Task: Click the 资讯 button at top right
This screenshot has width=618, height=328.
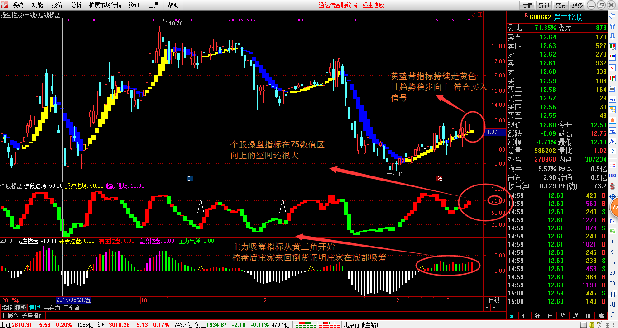Action: tap(544, 5)
